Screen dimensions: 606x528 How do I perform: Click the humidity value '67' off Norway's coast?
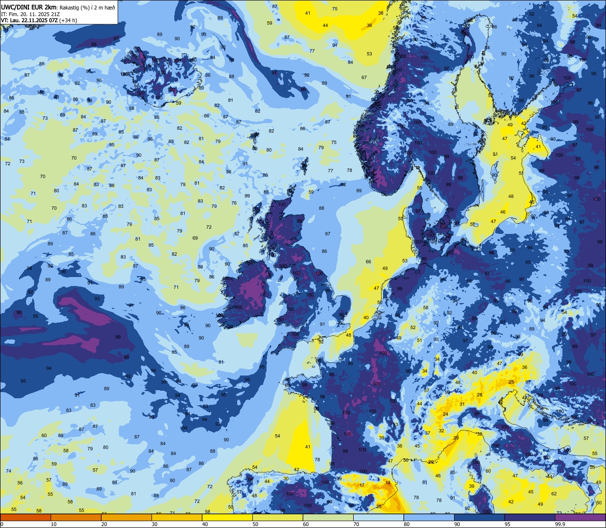pos(364,77)
